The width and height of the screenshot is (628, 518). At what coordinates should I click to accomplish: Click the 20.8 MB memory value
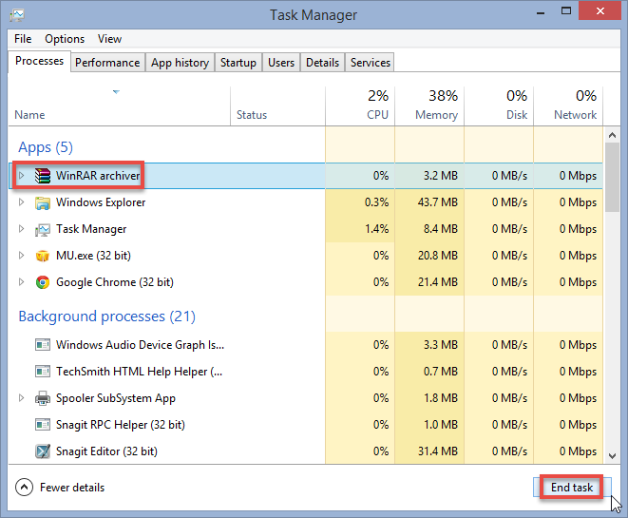tap(438, 255)
